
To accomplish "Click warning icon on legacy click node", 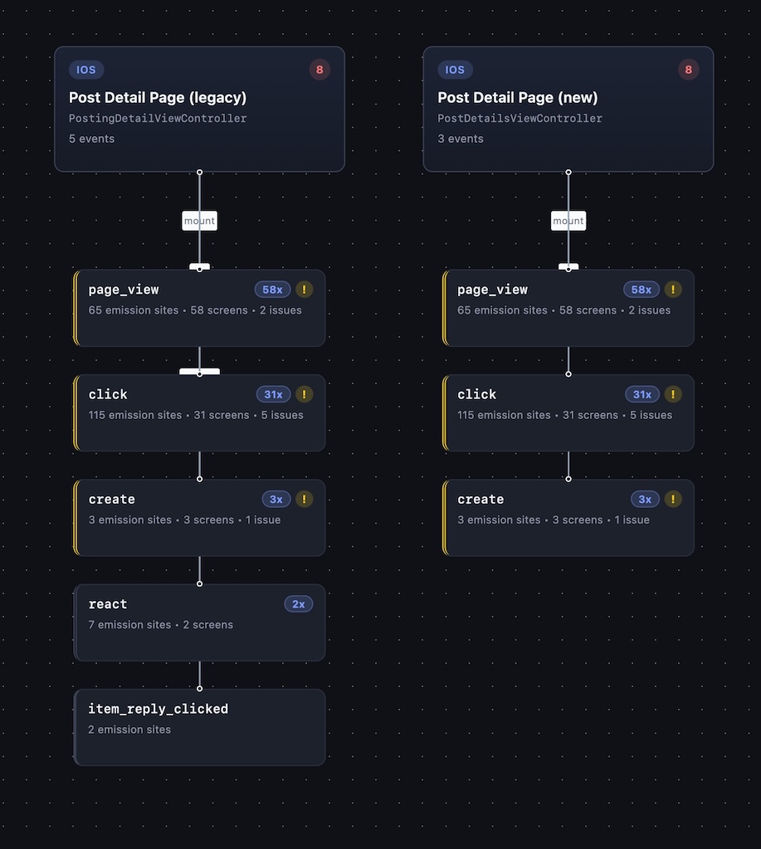I will (x=305, y=394).
